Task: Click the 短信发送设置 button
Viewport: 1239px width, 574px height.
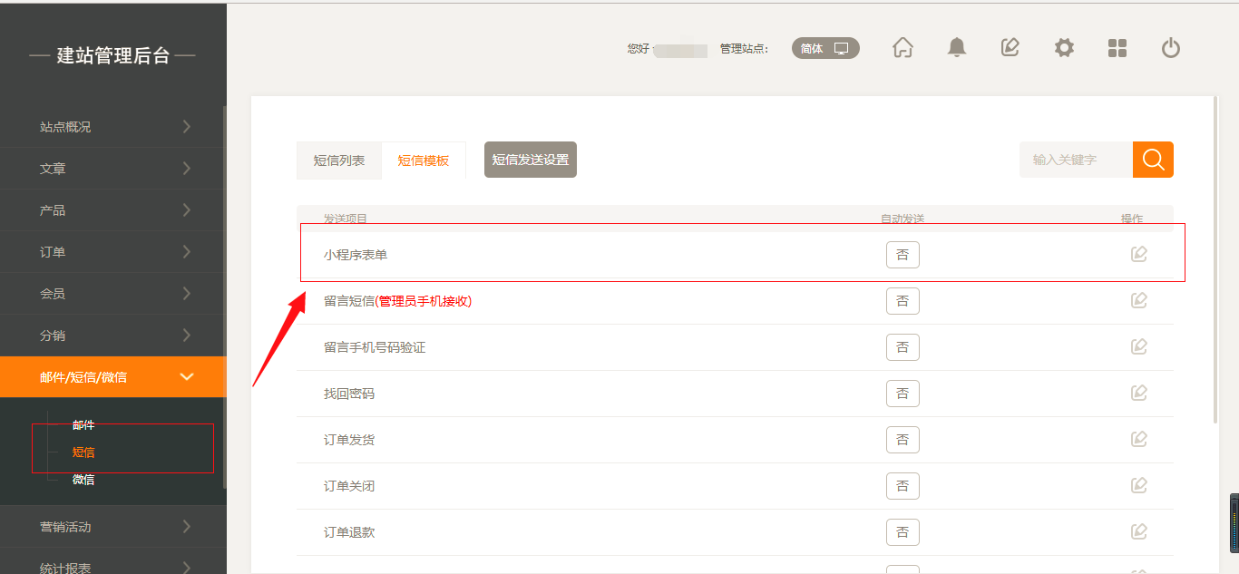Action: (531, 160)
